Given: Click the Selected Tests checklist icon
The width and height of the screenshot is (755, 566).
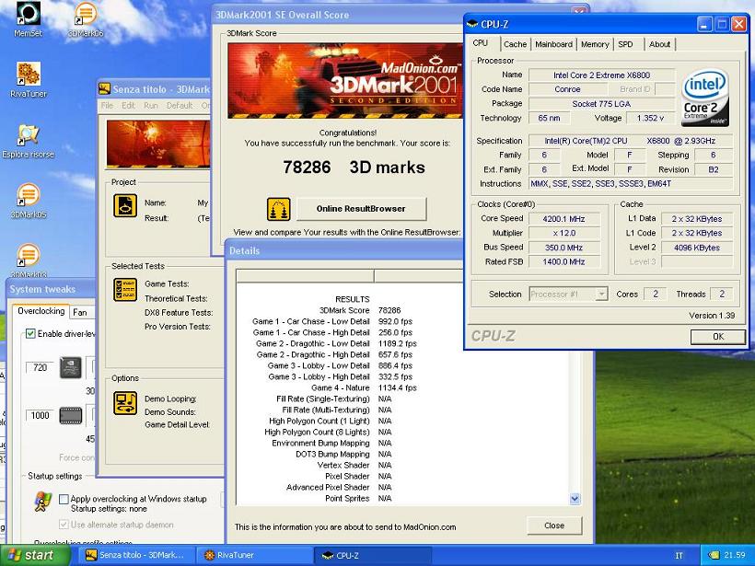Looking at the screenshot, I should [x=125, y=289].
